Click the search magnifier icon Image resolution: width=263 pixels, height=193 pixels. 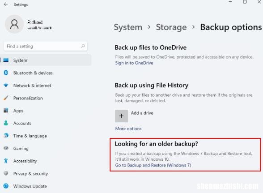83,46
